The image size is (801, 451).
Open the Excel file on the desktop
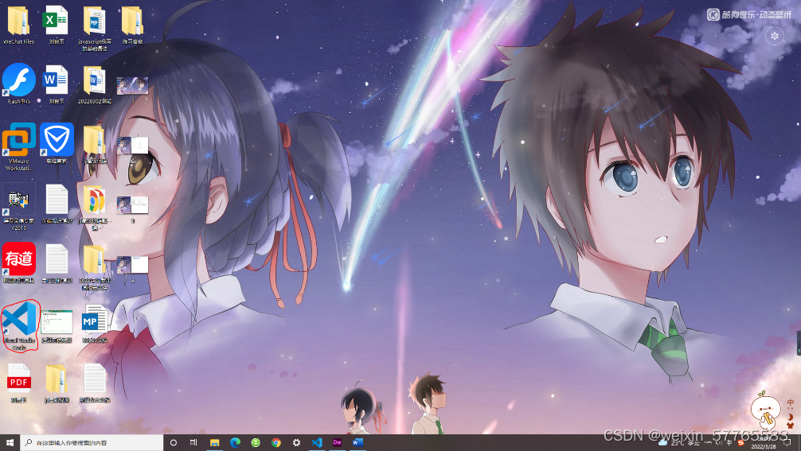point(57,25)
